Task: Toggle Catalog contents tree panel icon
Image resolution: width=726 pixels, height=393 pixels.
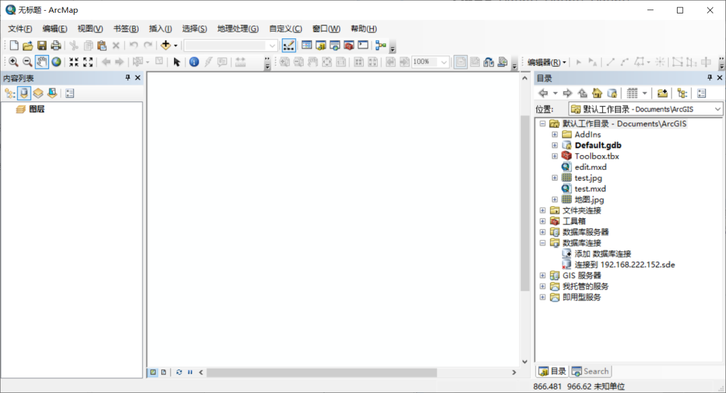Action: click(682, 93)
